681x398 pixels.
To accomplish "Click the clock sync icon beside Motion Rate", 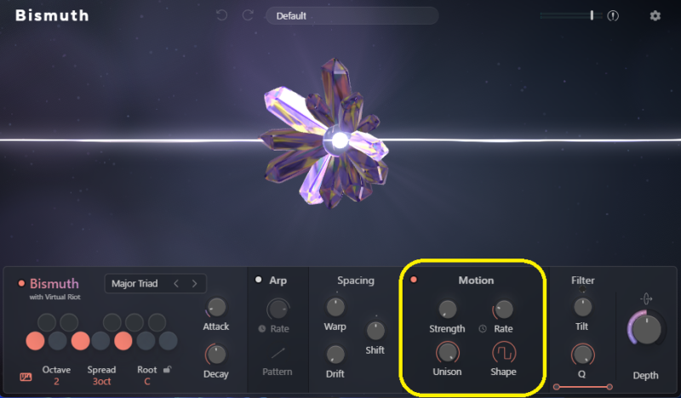I will pyautogui.click(x=483, y=328).
